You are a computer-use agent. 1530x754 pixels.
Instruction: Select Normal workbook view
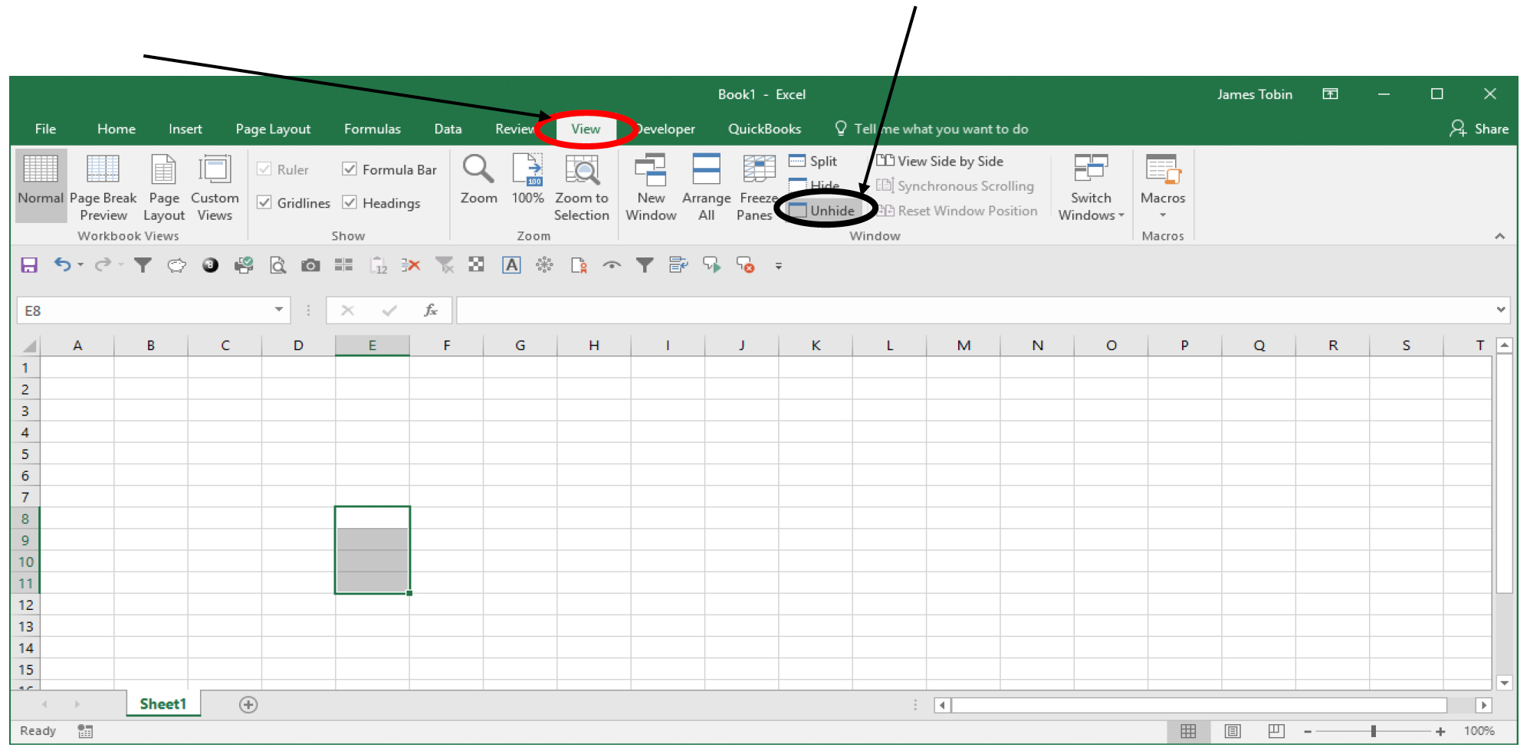pos(41,186)
